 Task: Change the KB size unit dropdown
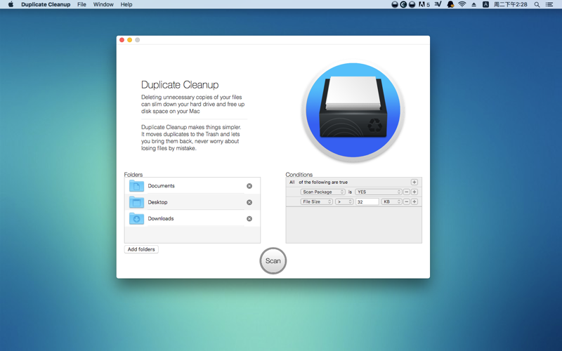[391, 202]
